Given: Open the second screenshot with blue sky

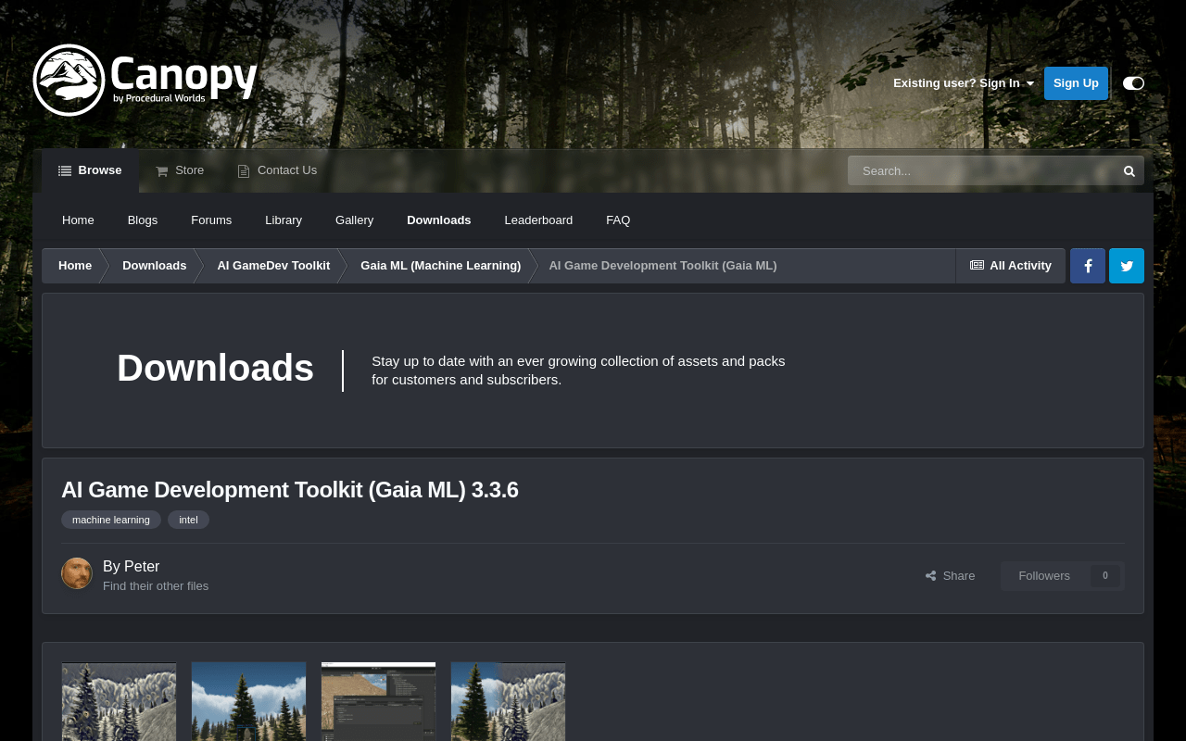Looking at the screenshot, I should (248, 701).
